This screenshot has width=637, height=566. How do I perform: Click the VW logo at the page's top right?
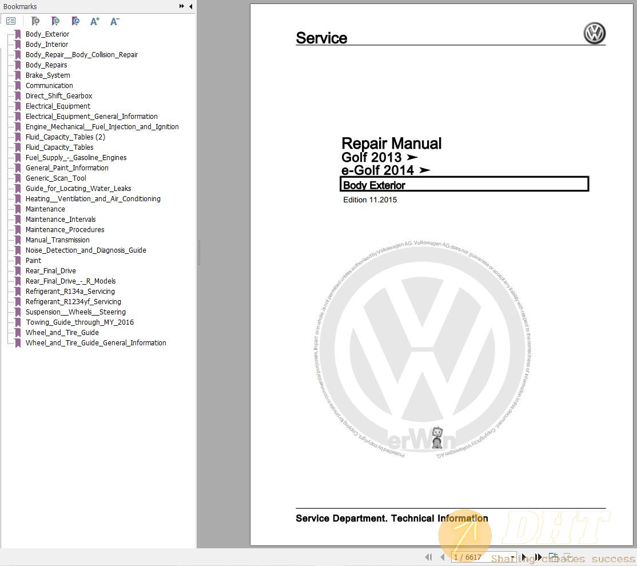(x=595, y=33)
